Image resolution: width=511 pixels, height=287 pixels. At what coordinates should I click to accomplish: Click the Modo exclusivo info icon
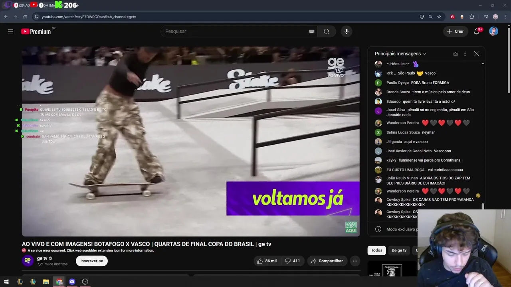(x=378, y=229)
